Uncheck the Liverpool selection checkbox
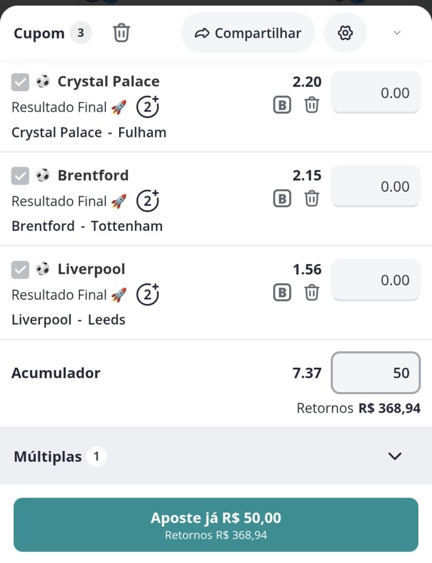 pyautogui.click(x=20, y=270)
